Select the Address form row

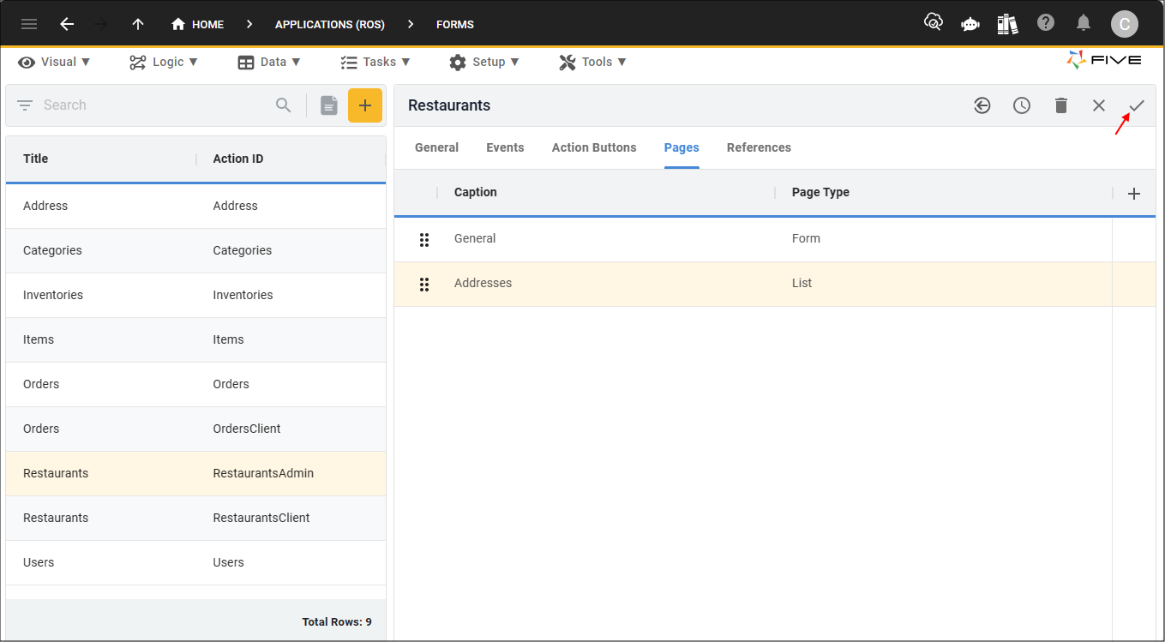(195, 206)
